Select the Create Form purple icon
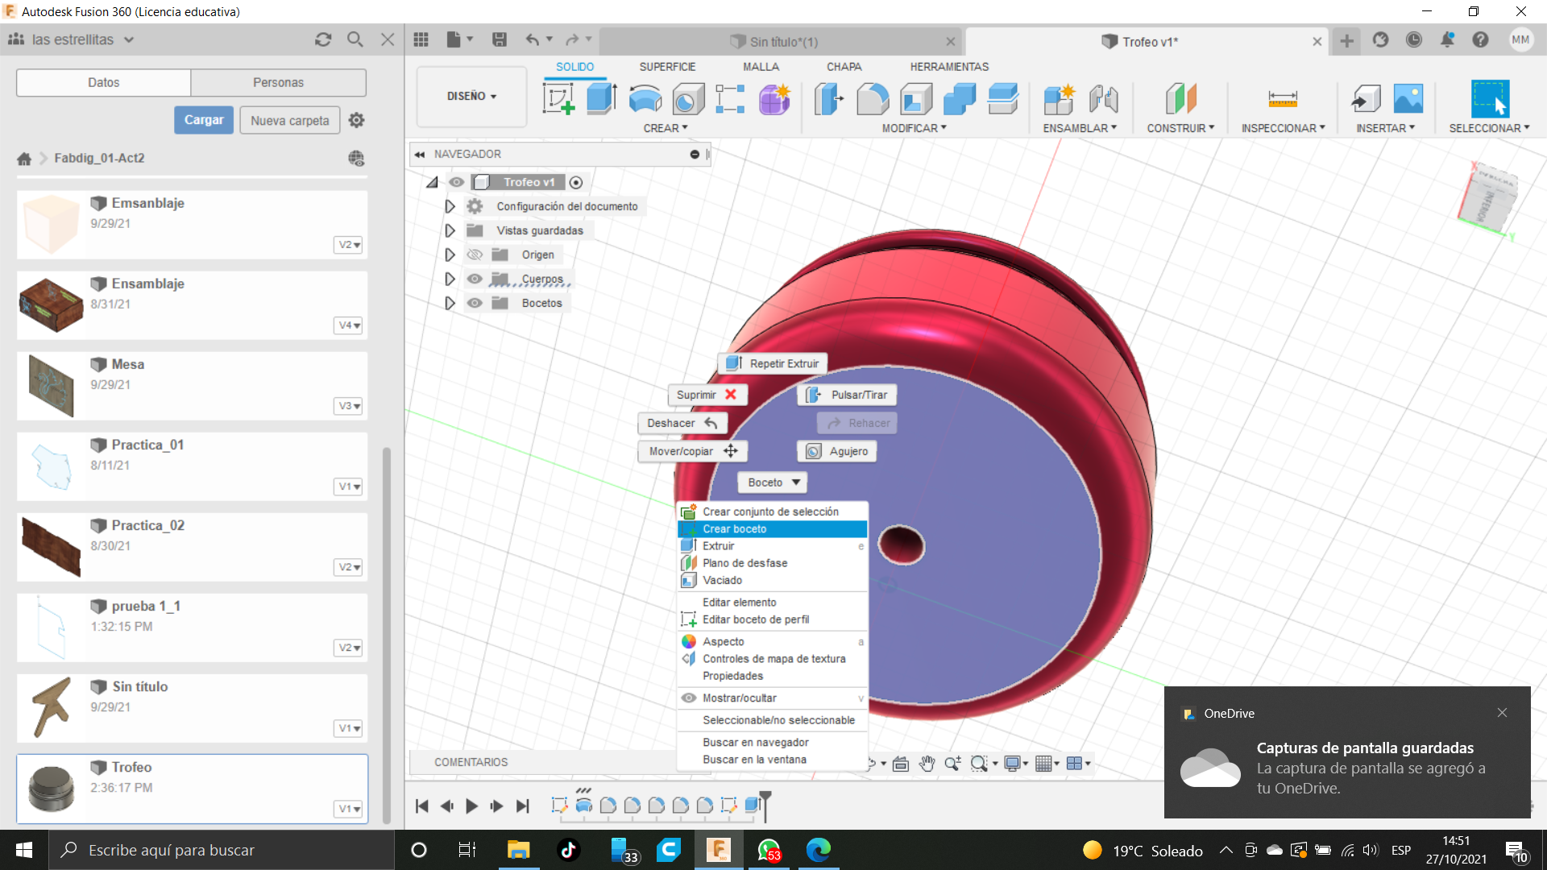1547x870 pixels. click(x=774, y=99)
